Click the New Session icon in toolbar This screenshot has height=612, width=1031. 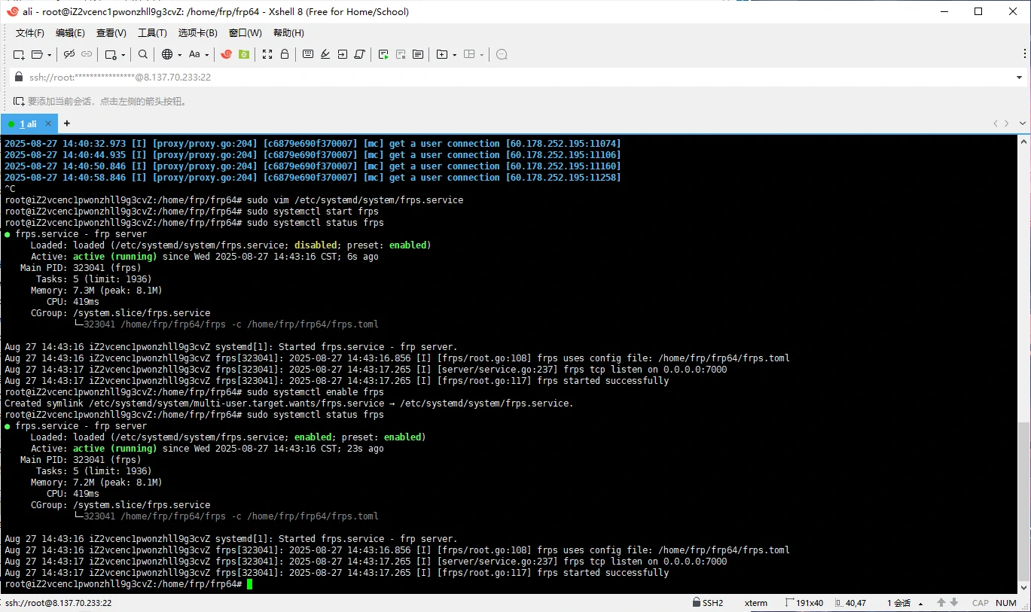[19, 54]
